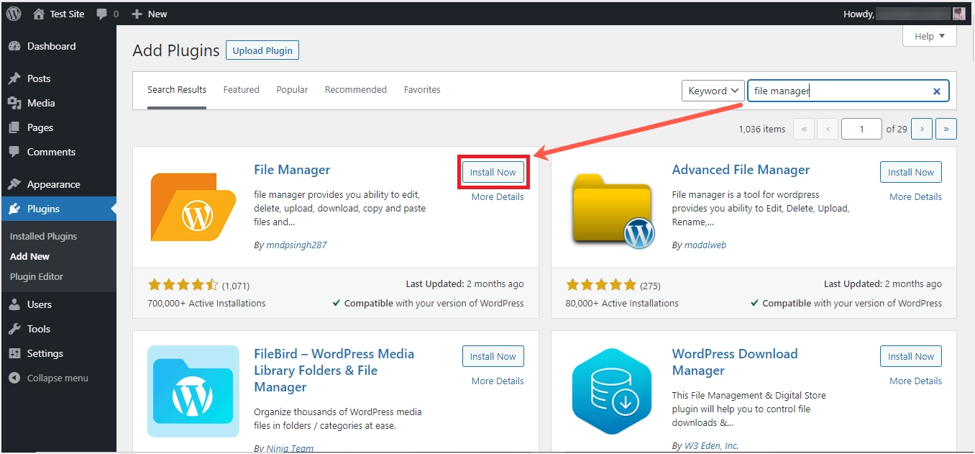Install the File Manager plugin
975x454 pixels.
click(x=493, y=172)
